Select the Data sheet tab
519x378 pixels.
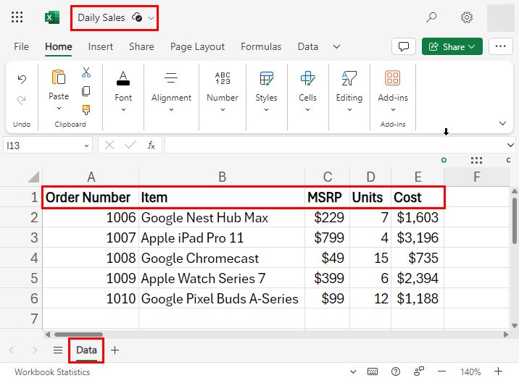[x=86, y=350]
